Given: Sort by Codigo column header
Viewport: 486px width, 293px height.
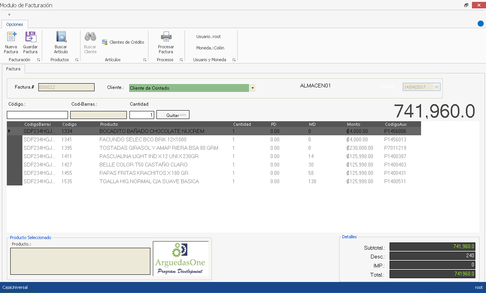Looking at the screenshot, I should [69, 124].
